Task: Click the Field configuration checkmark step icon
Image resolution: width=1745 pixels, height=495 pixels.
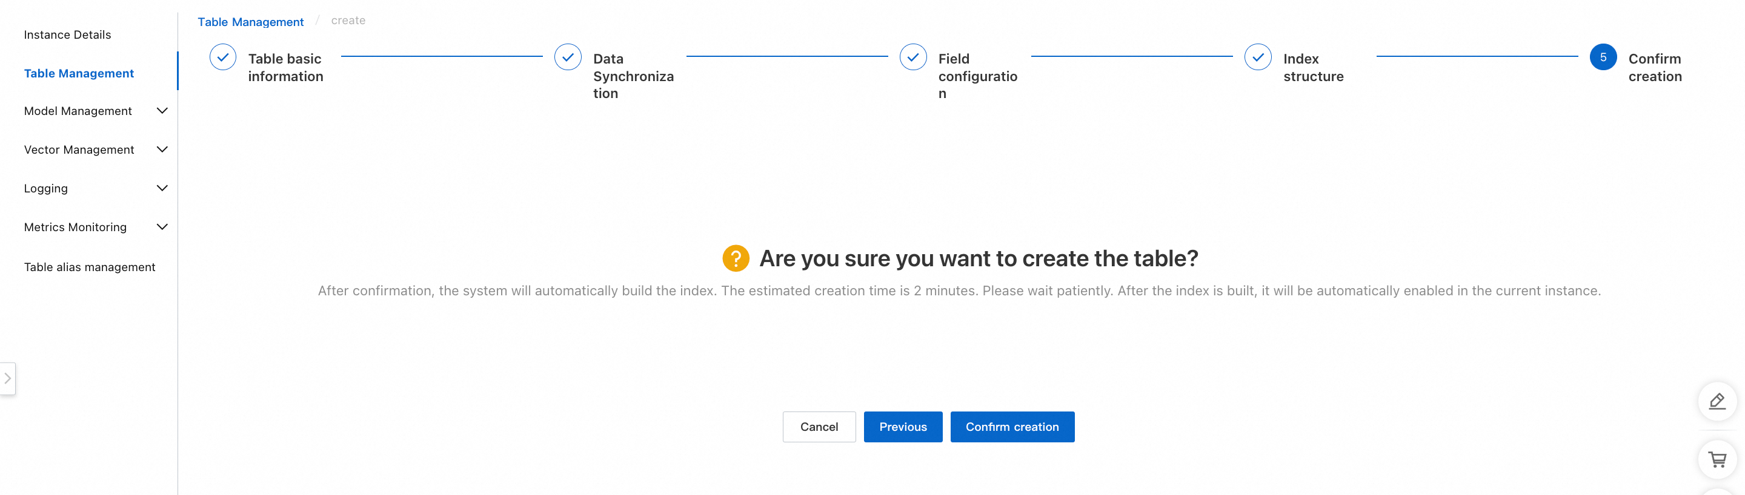Action: coord(913,57)
